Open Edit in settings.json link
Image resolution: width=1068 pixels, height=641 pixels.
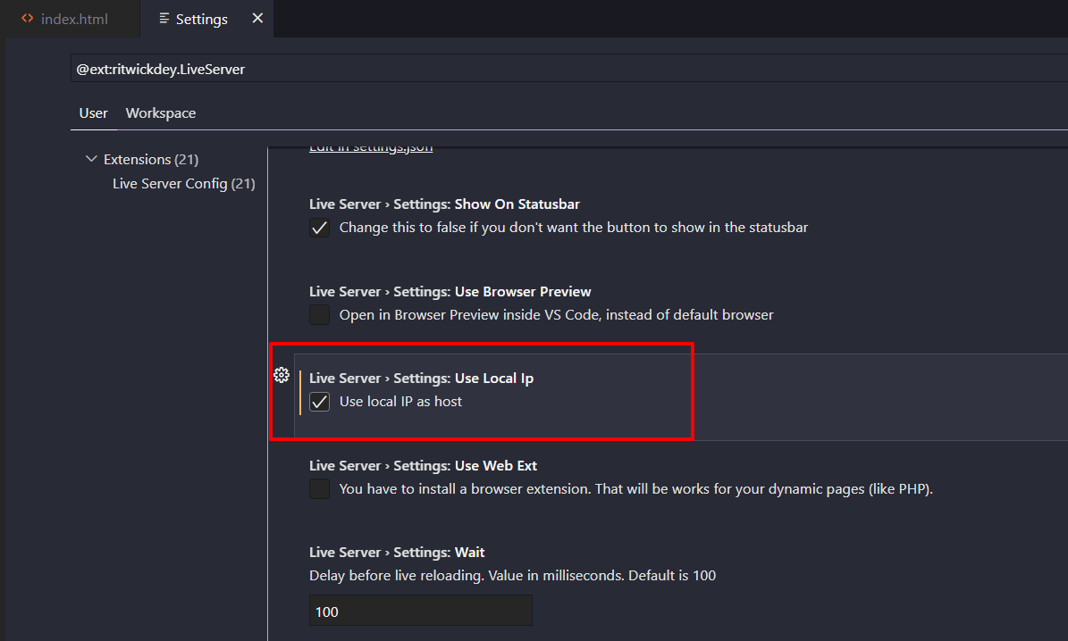371,147
